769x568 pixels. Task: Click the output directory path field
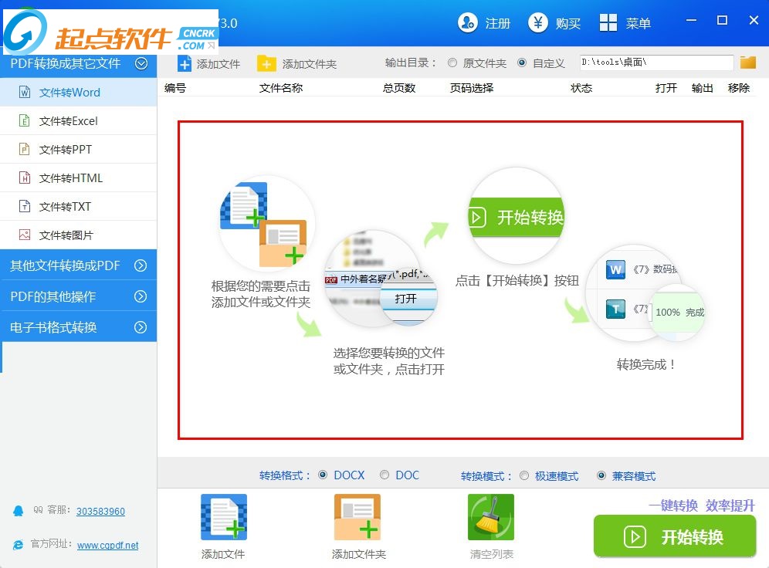657,63
